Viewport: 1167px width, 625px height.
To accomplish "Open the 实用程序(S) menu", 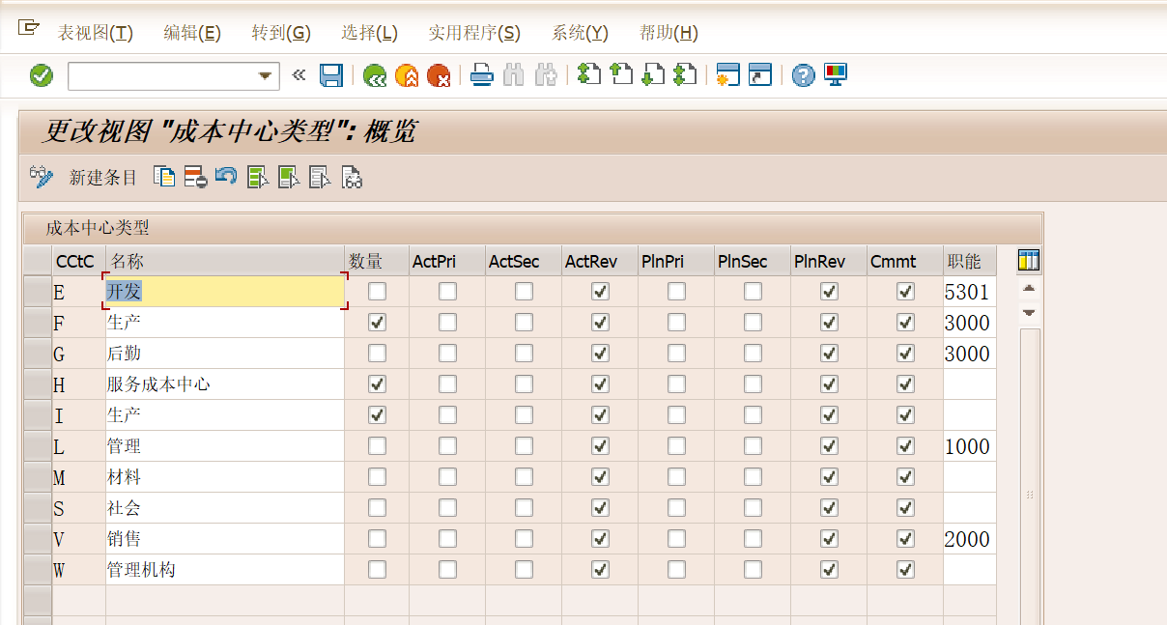I will [473, 33].
